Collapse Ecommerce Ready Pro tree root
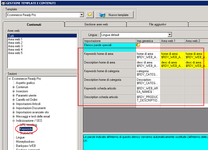The width and height of the screenshot is (208, 150). click(9, 79)
